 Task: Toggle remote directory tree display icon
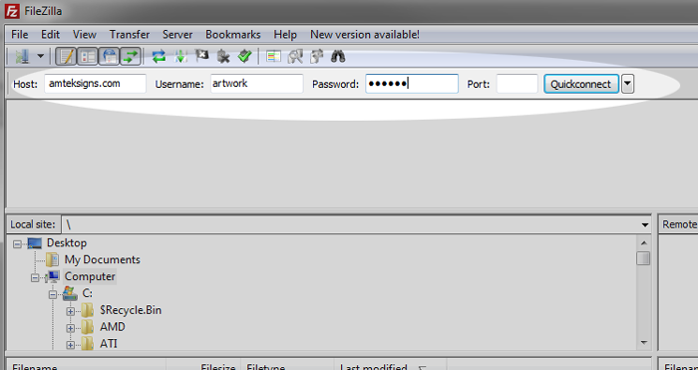click(109, 57)
